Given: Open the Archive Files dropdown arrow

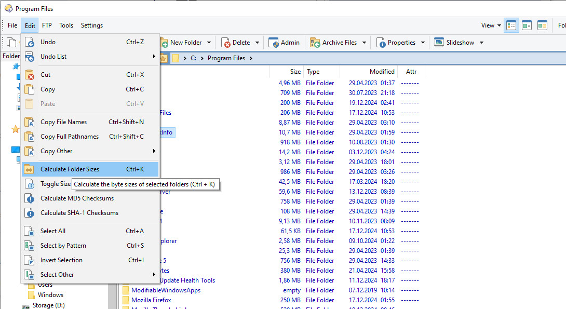Looking at the screenshot, I should pos(364,43).
